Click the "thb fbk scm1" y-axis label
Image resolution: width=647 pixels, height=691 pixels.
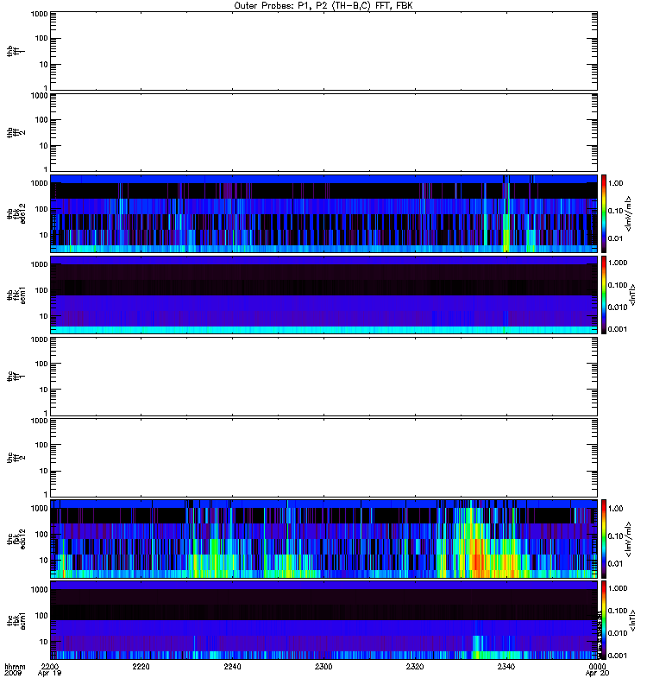pos(16,295)
